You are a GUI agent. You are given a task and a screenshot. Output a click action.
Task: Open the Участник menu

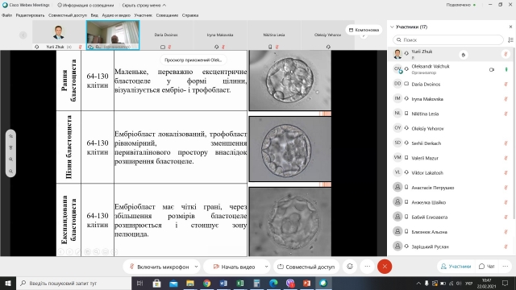tap(144, 15)
